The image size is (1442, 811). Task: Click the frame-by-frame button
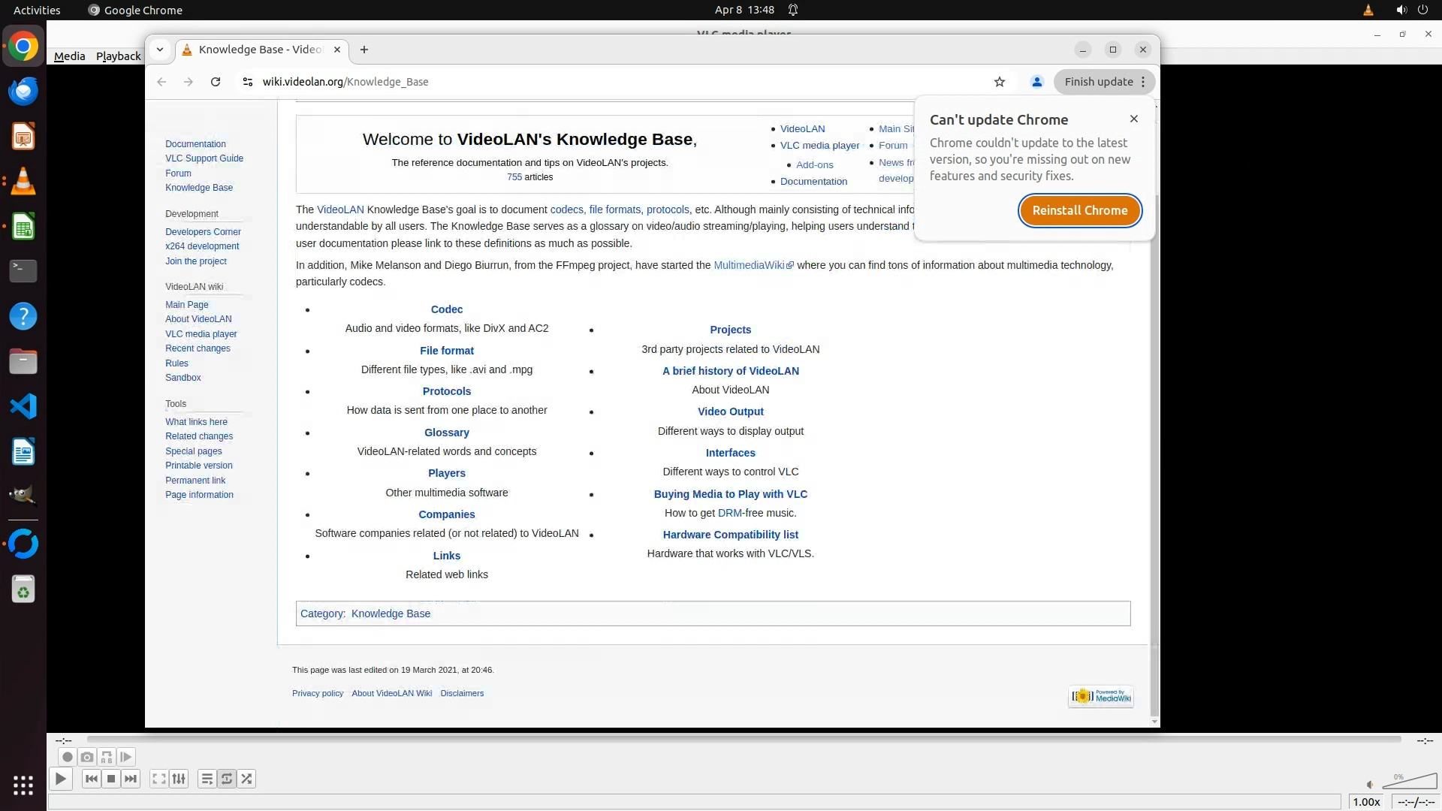126,757
